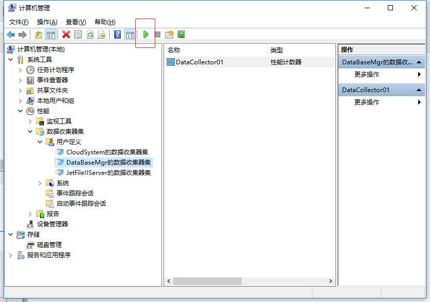The height and width of the screenshot is (302, 430).
Task: View the latest report with the green icon
Action: 181,34
